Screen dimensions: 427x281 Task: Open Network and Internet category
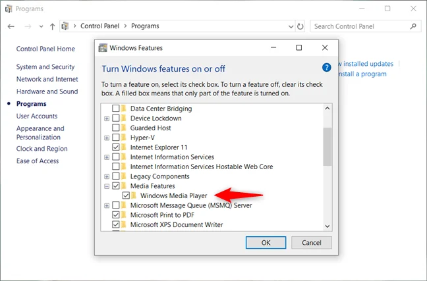click(47, 79)
